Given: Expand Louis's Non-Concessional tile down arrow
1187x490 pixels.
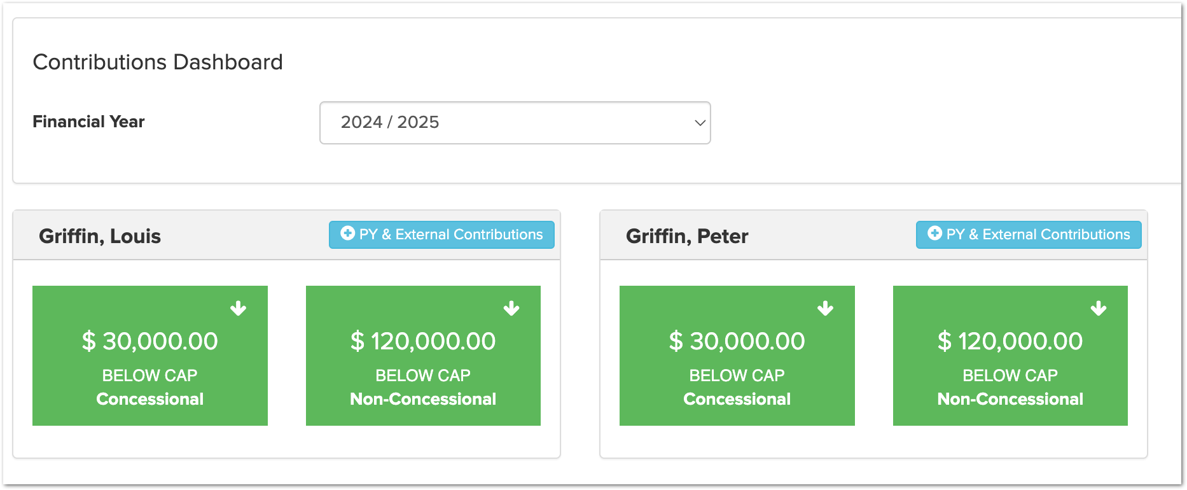Looking at the screenshot, I should click(511, 309).
